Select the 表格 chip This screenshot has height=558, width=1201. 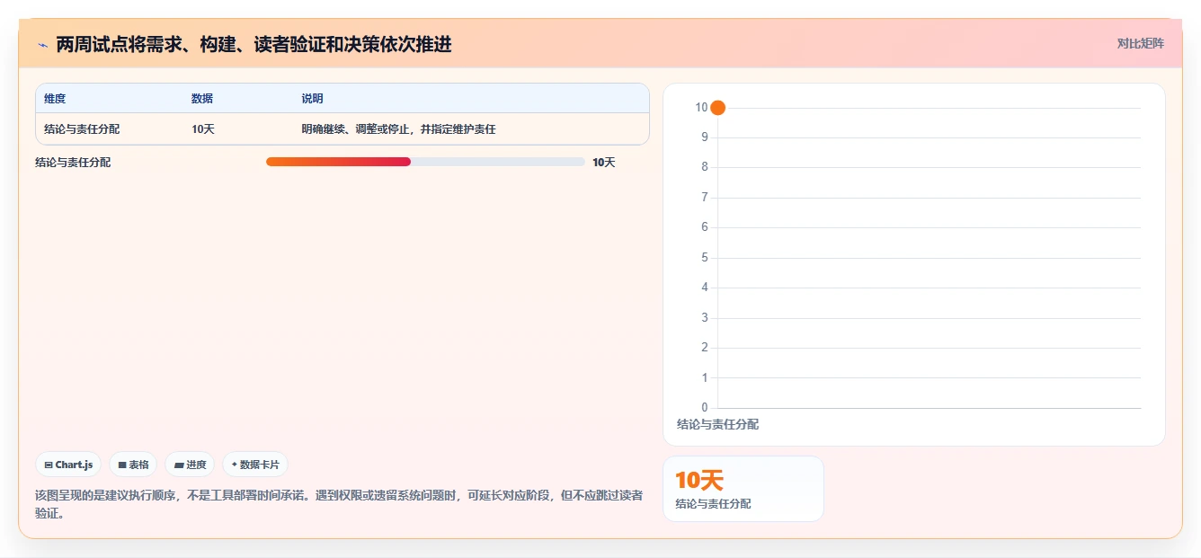[133, 465]
